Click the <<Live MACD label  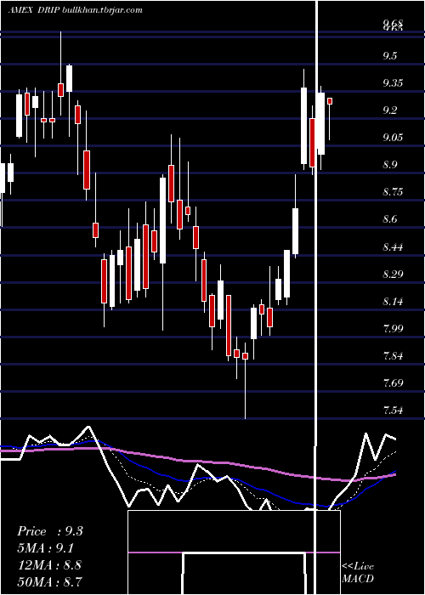(x=358, y=573)
